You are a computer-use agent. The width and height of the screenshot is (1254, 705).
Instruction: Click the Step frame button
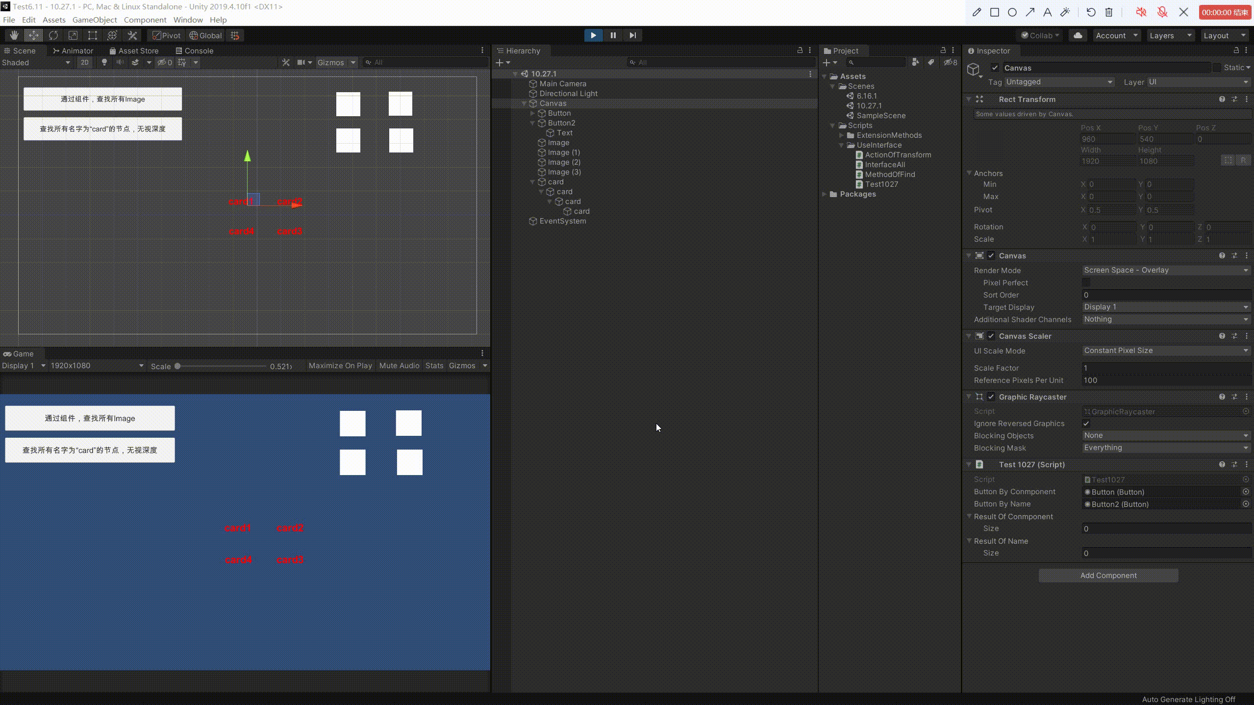click(x=632, y=35)
